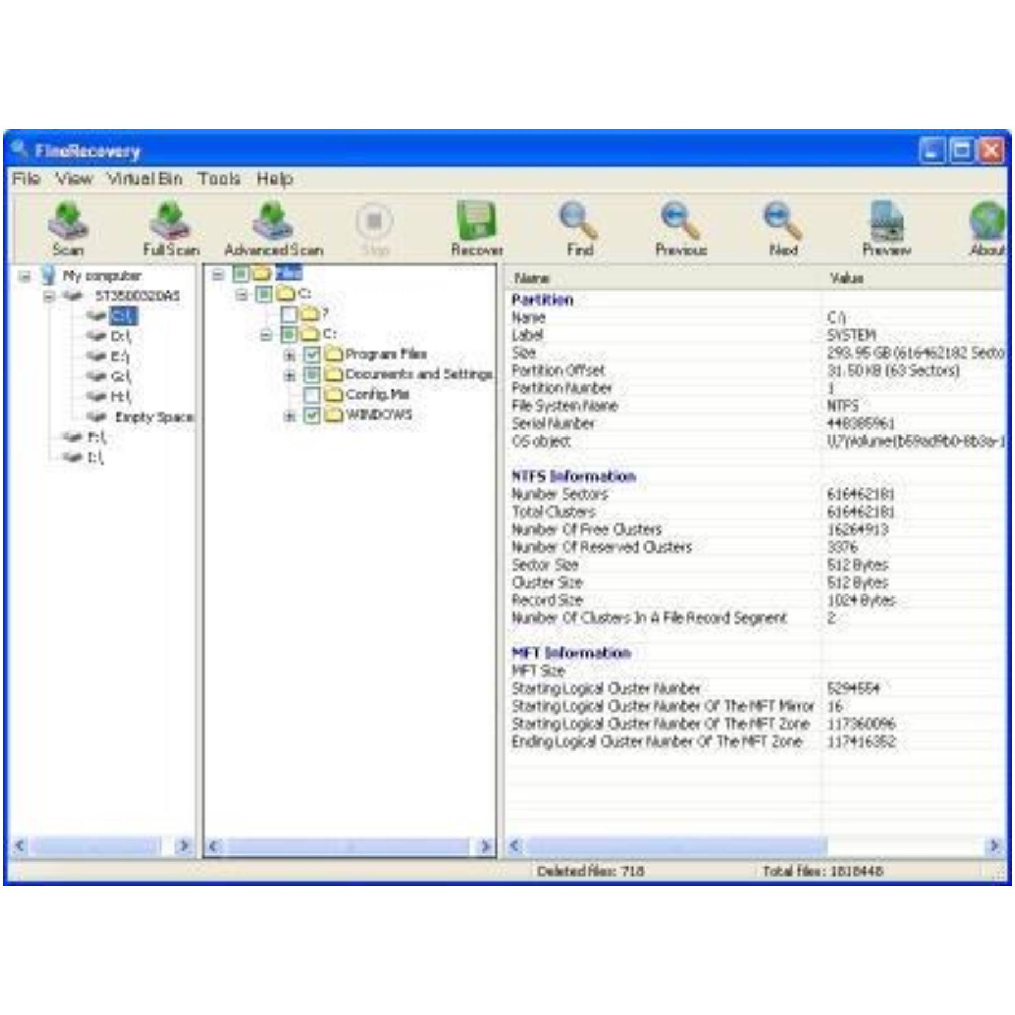This screenshot has width=1015, height=1015.
Task: Open the Help menu
Action: 275,179
